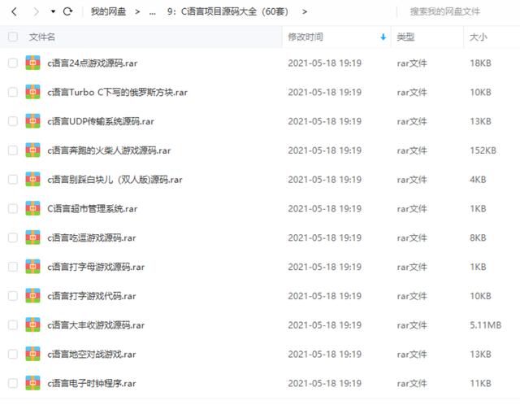Refresh the file list
This screenshot has height=405, width=520.
coord(67,11)
